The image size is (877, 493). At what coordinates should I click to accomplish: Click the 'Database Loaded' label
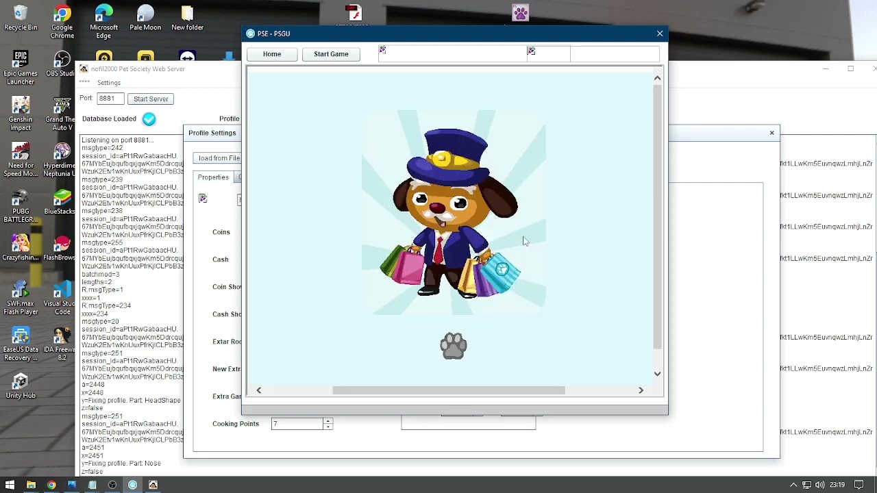(109, 119)
